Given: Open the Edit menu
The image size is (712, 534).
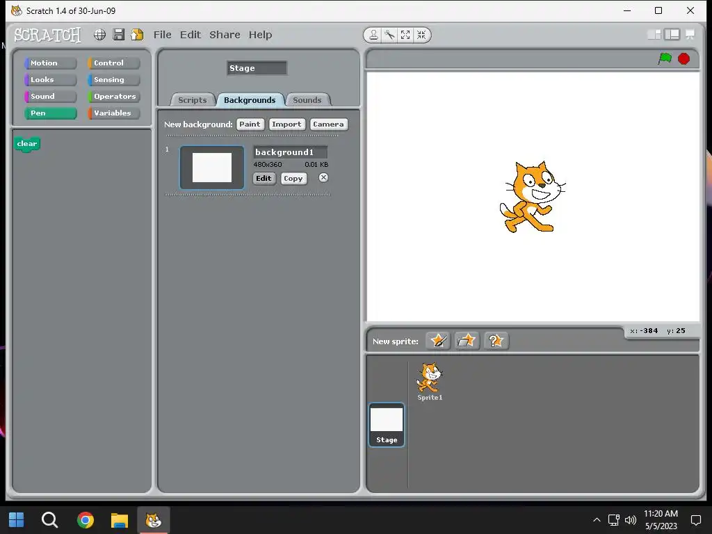Looking at the screenshot, I should (x=191, y=35).
